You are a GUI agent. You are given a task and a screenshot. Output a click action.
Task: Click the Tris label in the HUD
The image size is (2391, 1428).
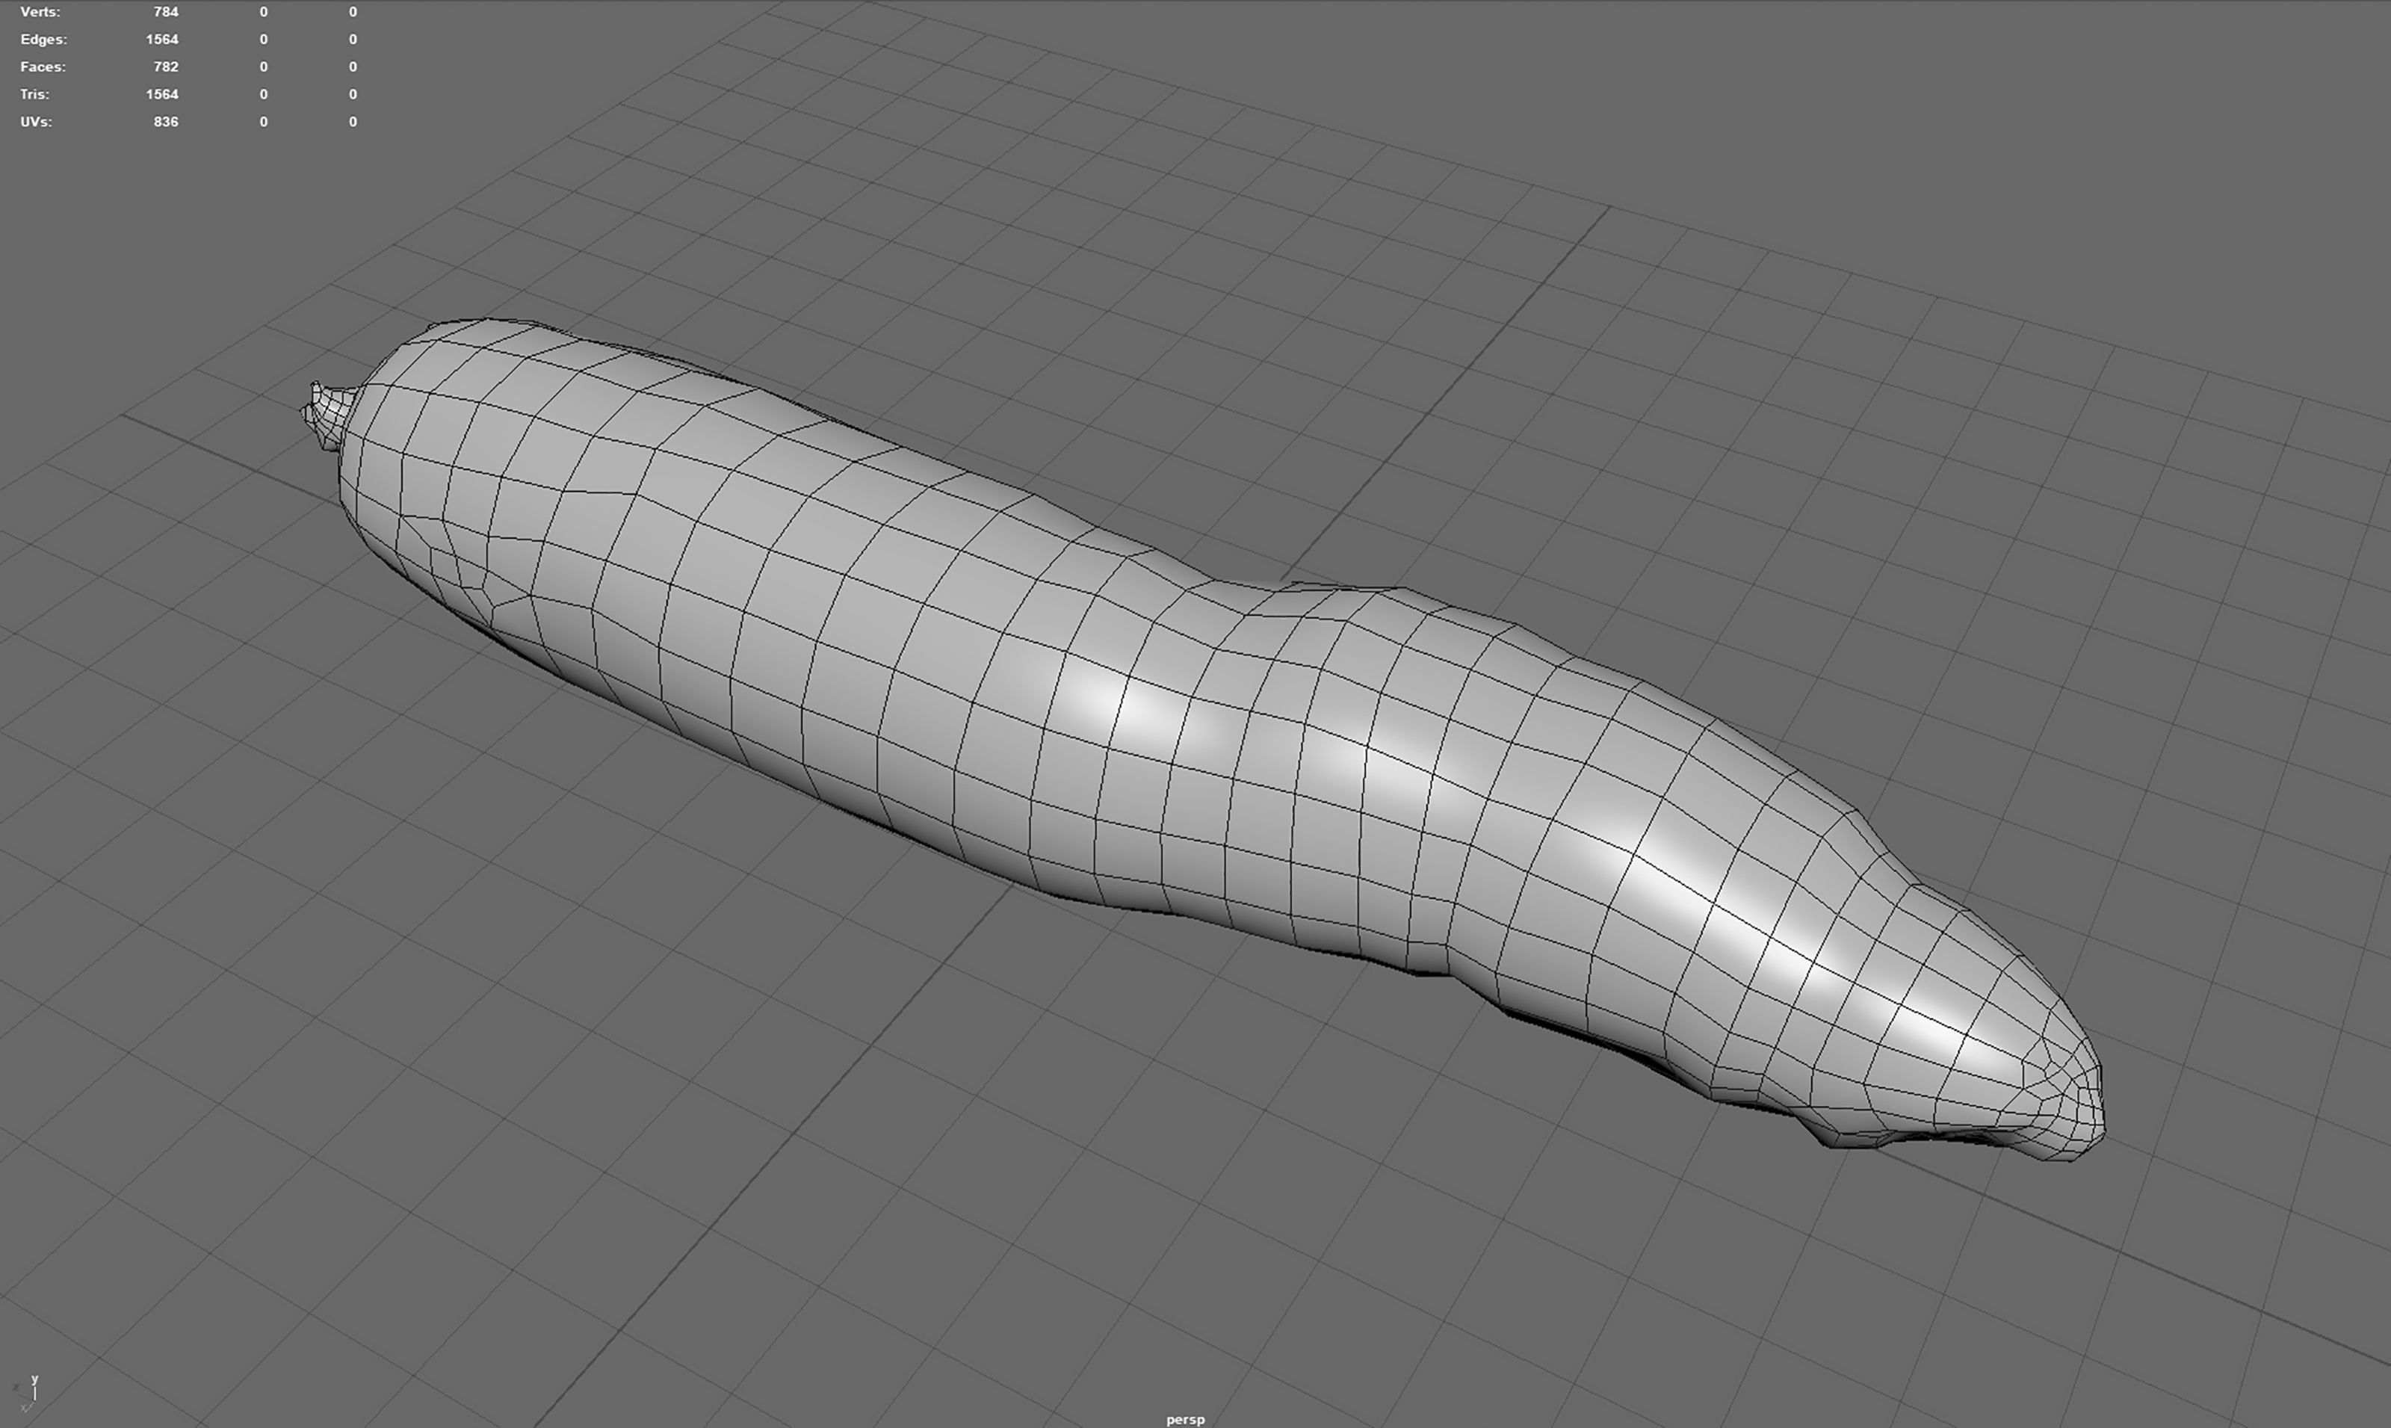coord(34,94)
